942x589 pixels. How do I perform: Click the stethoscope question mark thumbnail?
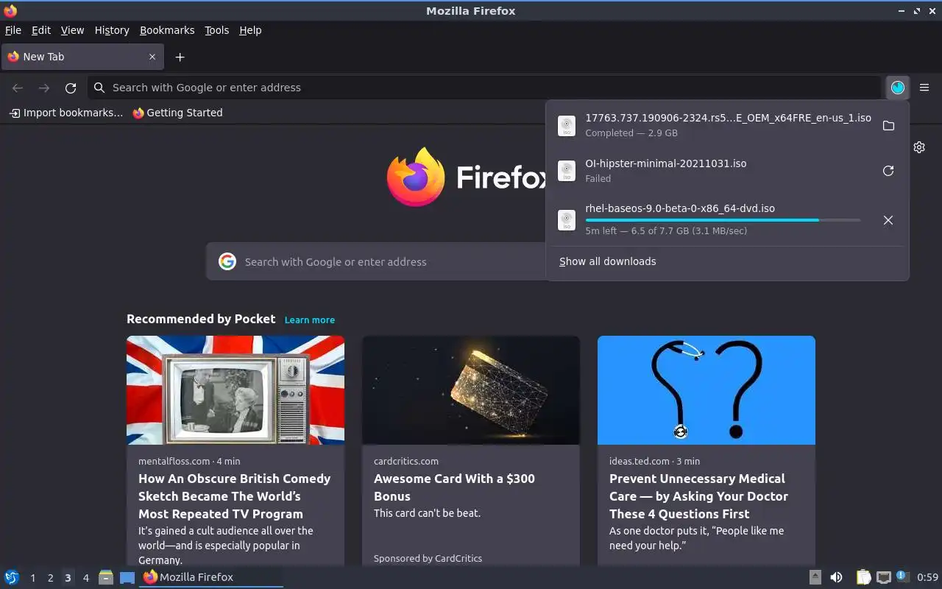pyautogui.click(x=706, y=390)
